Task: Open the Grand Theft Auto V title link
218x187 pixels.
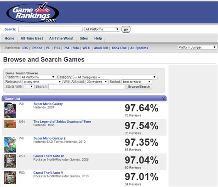Action: pyautogui.click(x=48, y=173)
